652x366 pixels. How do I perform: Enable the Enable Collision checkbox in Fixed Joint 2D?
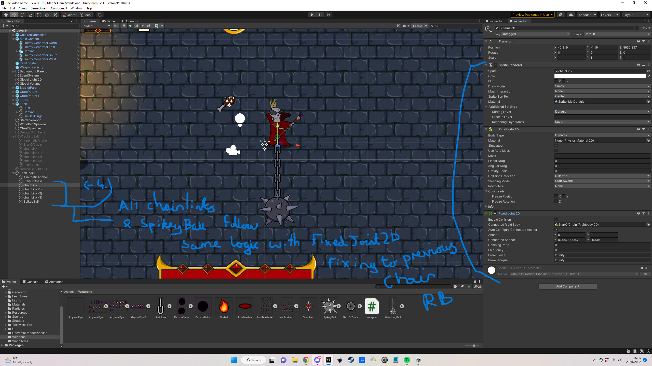click(x=556, y=219)
